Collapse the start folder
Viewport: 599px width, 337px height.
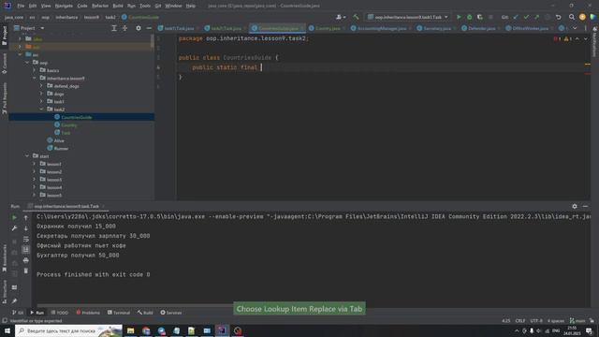(27, 156)
